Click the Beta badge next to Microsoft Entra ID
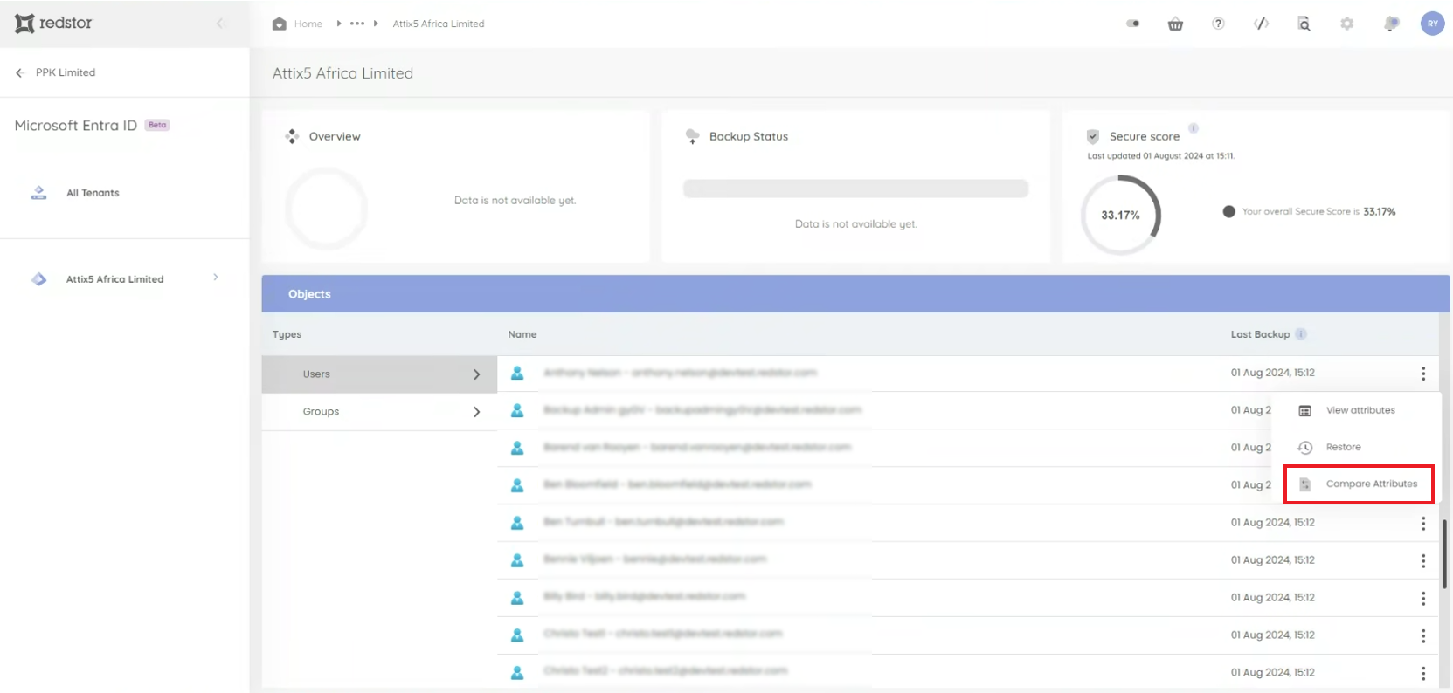1453x693 pixels. (x=157, y=125)
